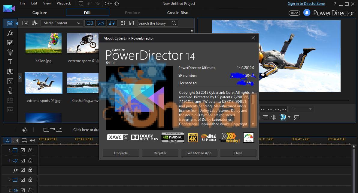Open the Edit menu in menu bar

34,3
